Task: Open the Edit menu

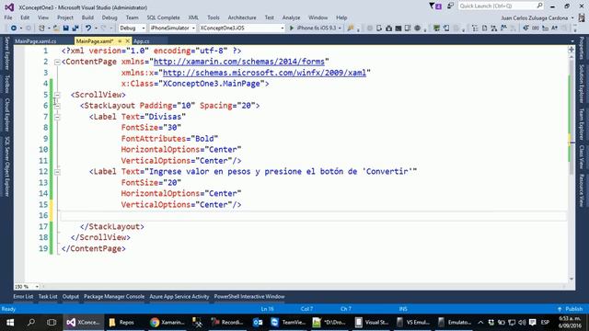Action: click(25, 17)
